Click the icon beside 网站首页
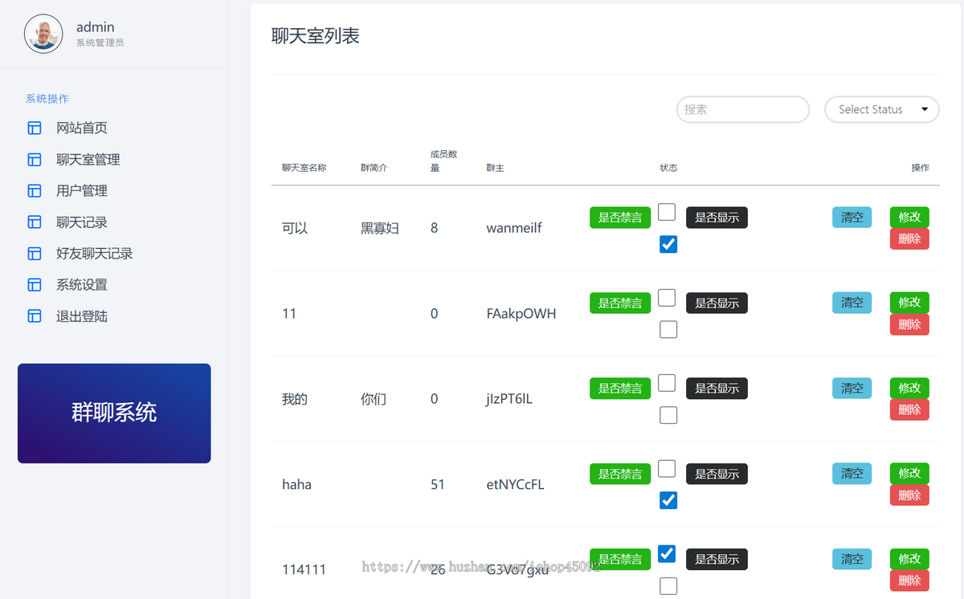Image resolution: width=964 pixels, height=599 pixels. click(35, 128)
